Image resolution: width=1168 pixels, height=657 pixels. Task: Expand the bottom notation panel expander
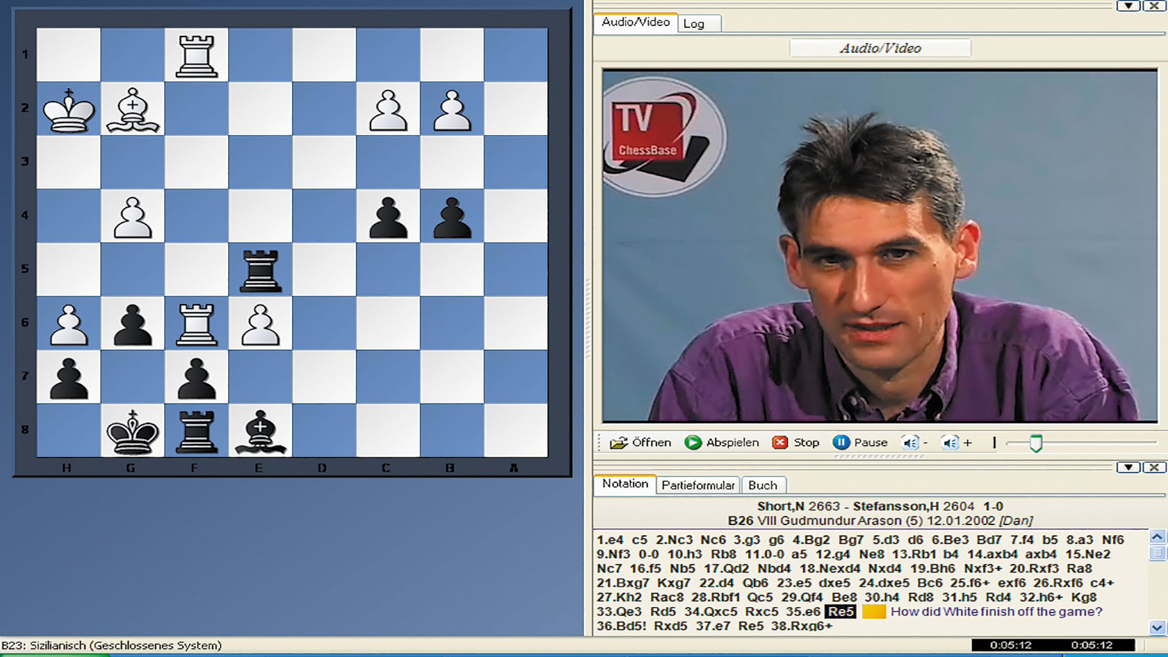[1128, 468]
